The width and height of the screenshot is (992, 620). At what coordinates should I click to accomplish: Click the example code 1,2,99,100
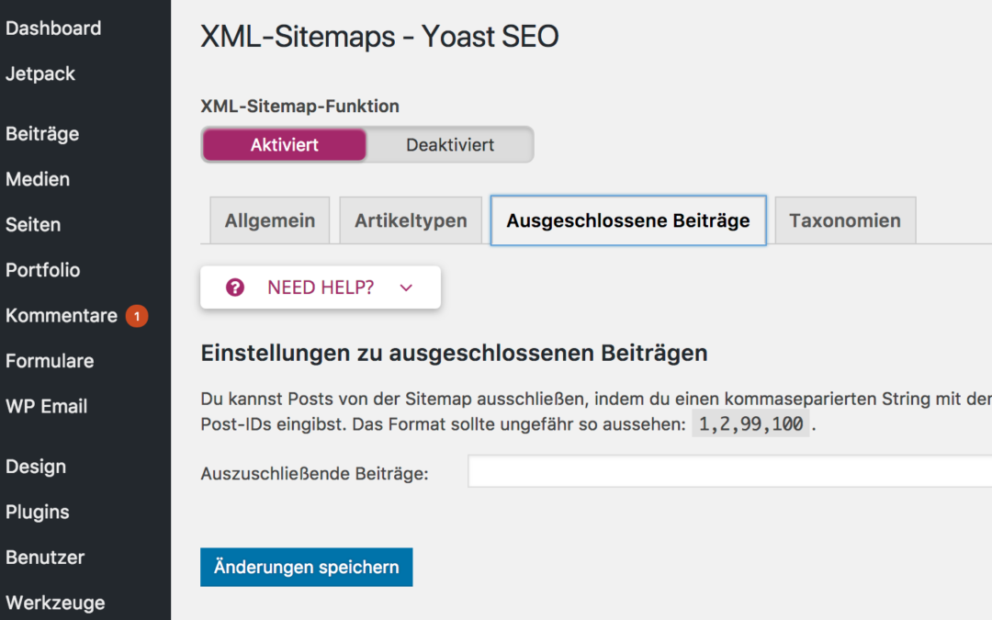750,423
